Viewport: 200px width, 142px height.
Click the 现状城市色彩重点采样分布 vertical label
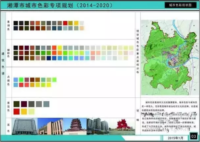138,51
